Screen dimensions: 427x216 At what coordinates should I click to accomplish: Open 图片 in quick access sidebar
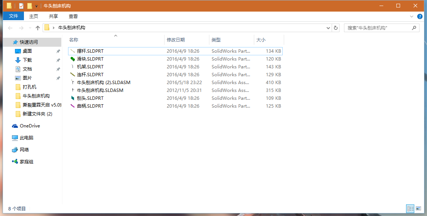(x=27, y=78)
